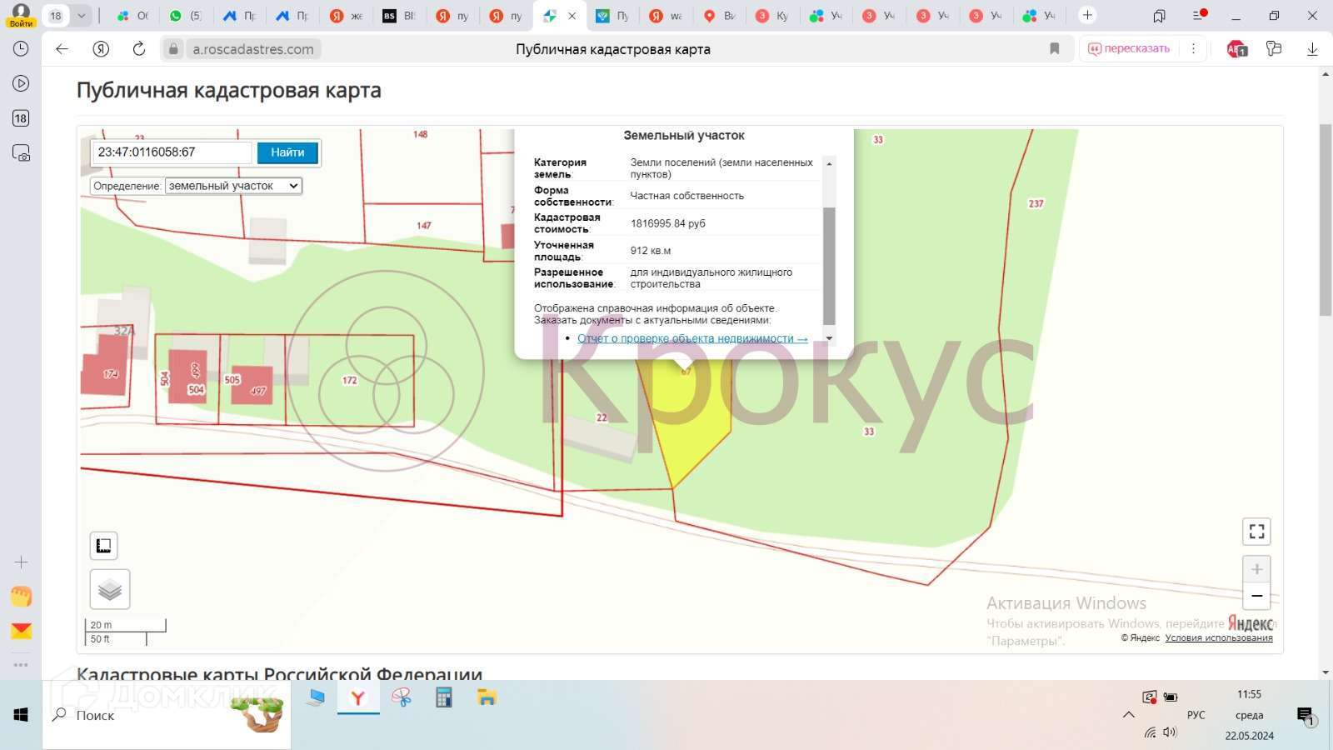Switch to the Yandex tab labeled 'wa'
1333x750 pixels.
(x=665, y=15)
